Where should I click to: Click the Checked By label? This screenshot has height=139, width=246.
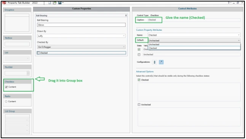43,42
